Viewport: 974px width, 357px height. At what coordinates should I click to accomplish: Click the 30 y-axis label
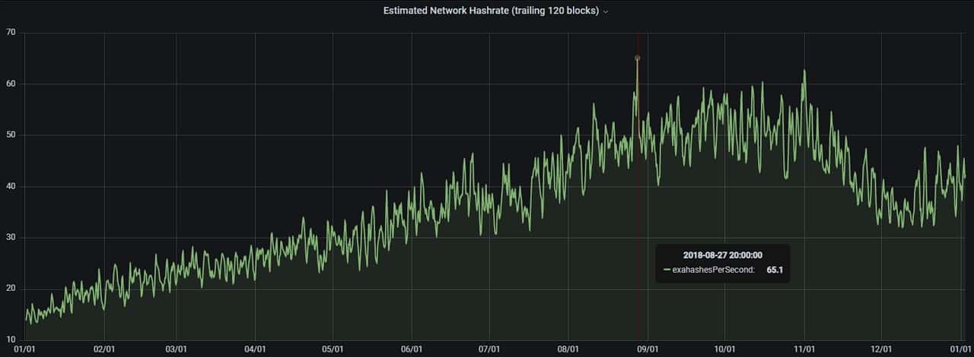click(9, 238)
